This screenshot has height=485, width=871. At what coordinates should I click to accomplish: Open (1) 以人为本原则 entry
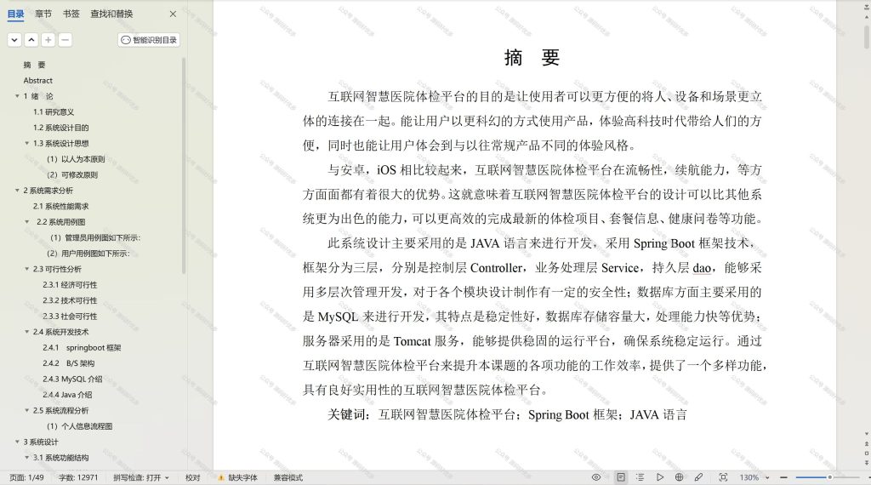pyautogui.click(x=76, y=159)
